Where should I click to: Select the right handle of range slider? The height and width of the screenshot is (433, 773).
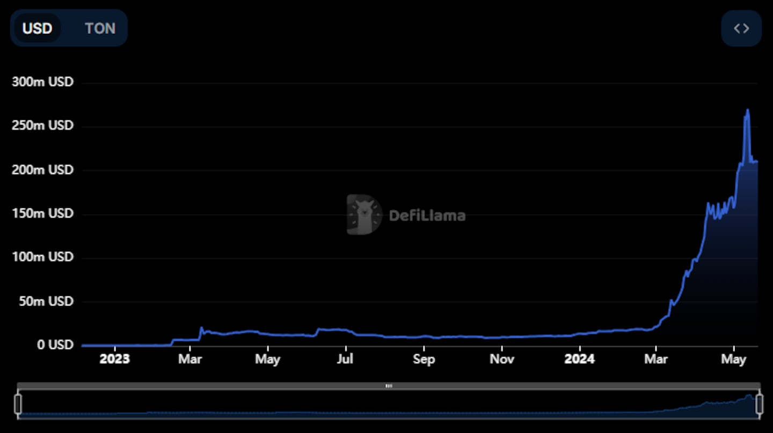[760, 404]
